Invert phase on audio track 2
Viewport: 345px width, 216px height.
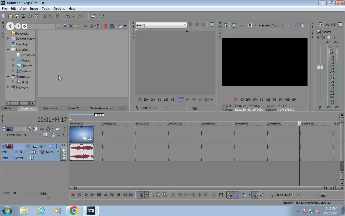(35, 146)
